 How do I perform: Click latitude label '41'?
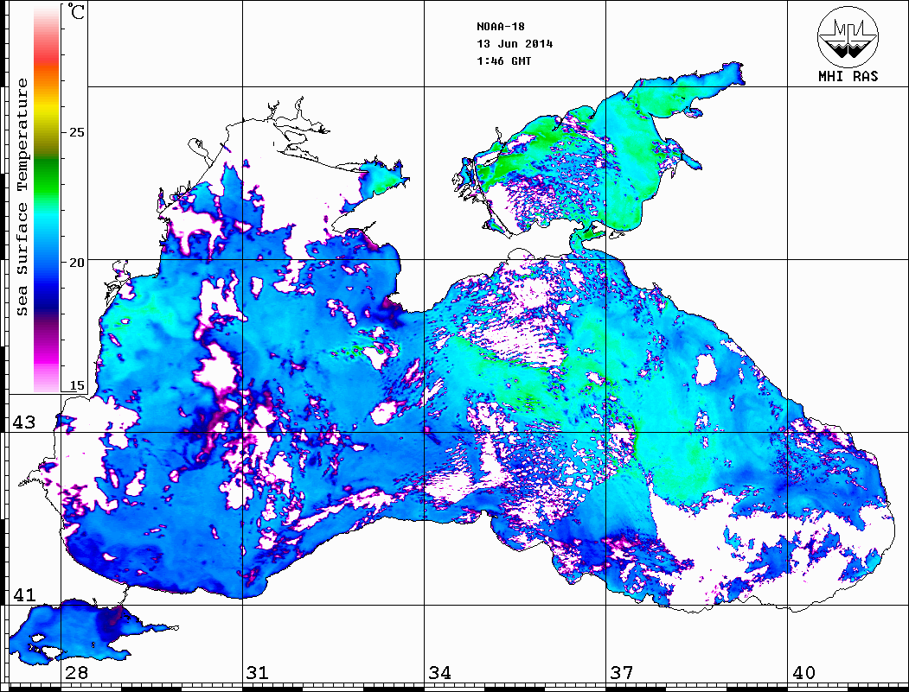click(x=23, y=594)
